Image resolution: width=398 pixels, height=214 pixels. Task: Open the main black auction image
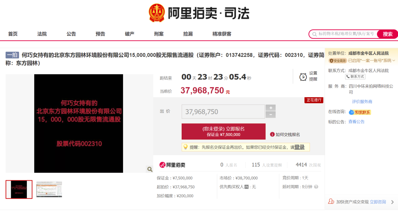pos(79,123)
